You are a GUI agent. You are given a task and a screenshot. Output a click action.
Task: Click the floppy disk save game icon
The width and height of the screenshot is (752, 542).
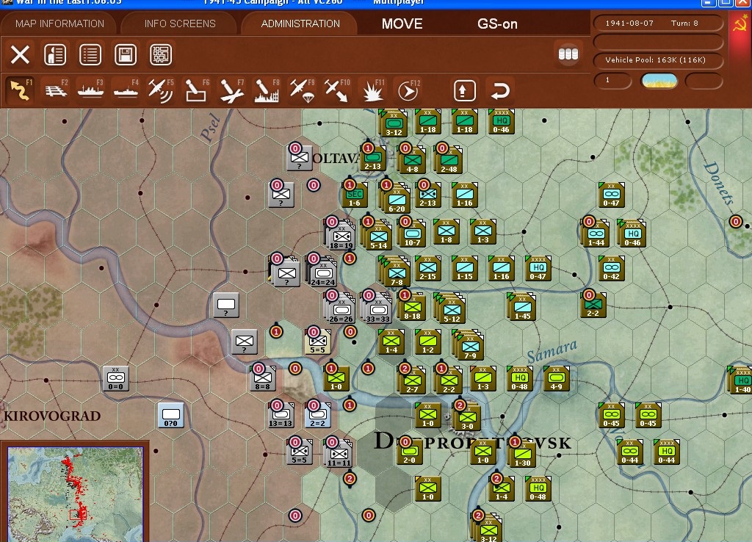[126, 54]
